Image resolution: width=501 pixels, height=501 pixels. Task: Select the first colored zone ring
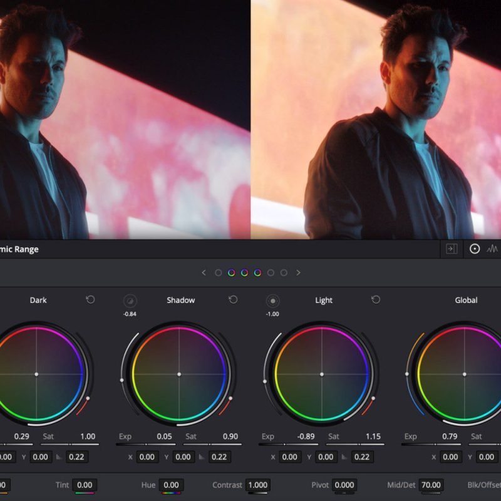[x=231, y=272]
